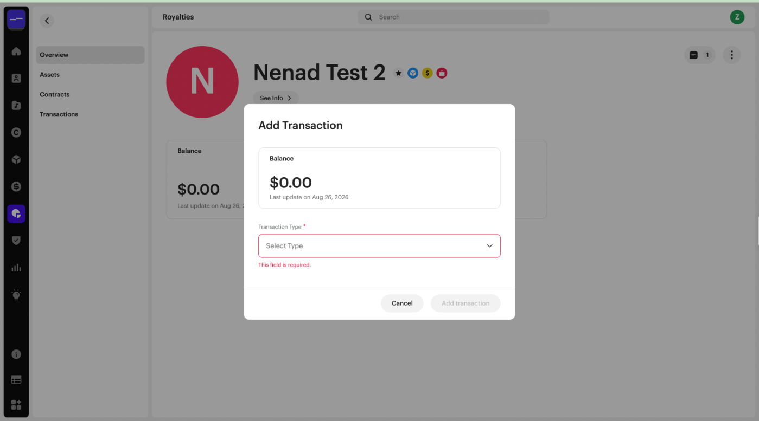
Task: Cancel the Add Transaction dialog
Action: [x=402, y=303]
